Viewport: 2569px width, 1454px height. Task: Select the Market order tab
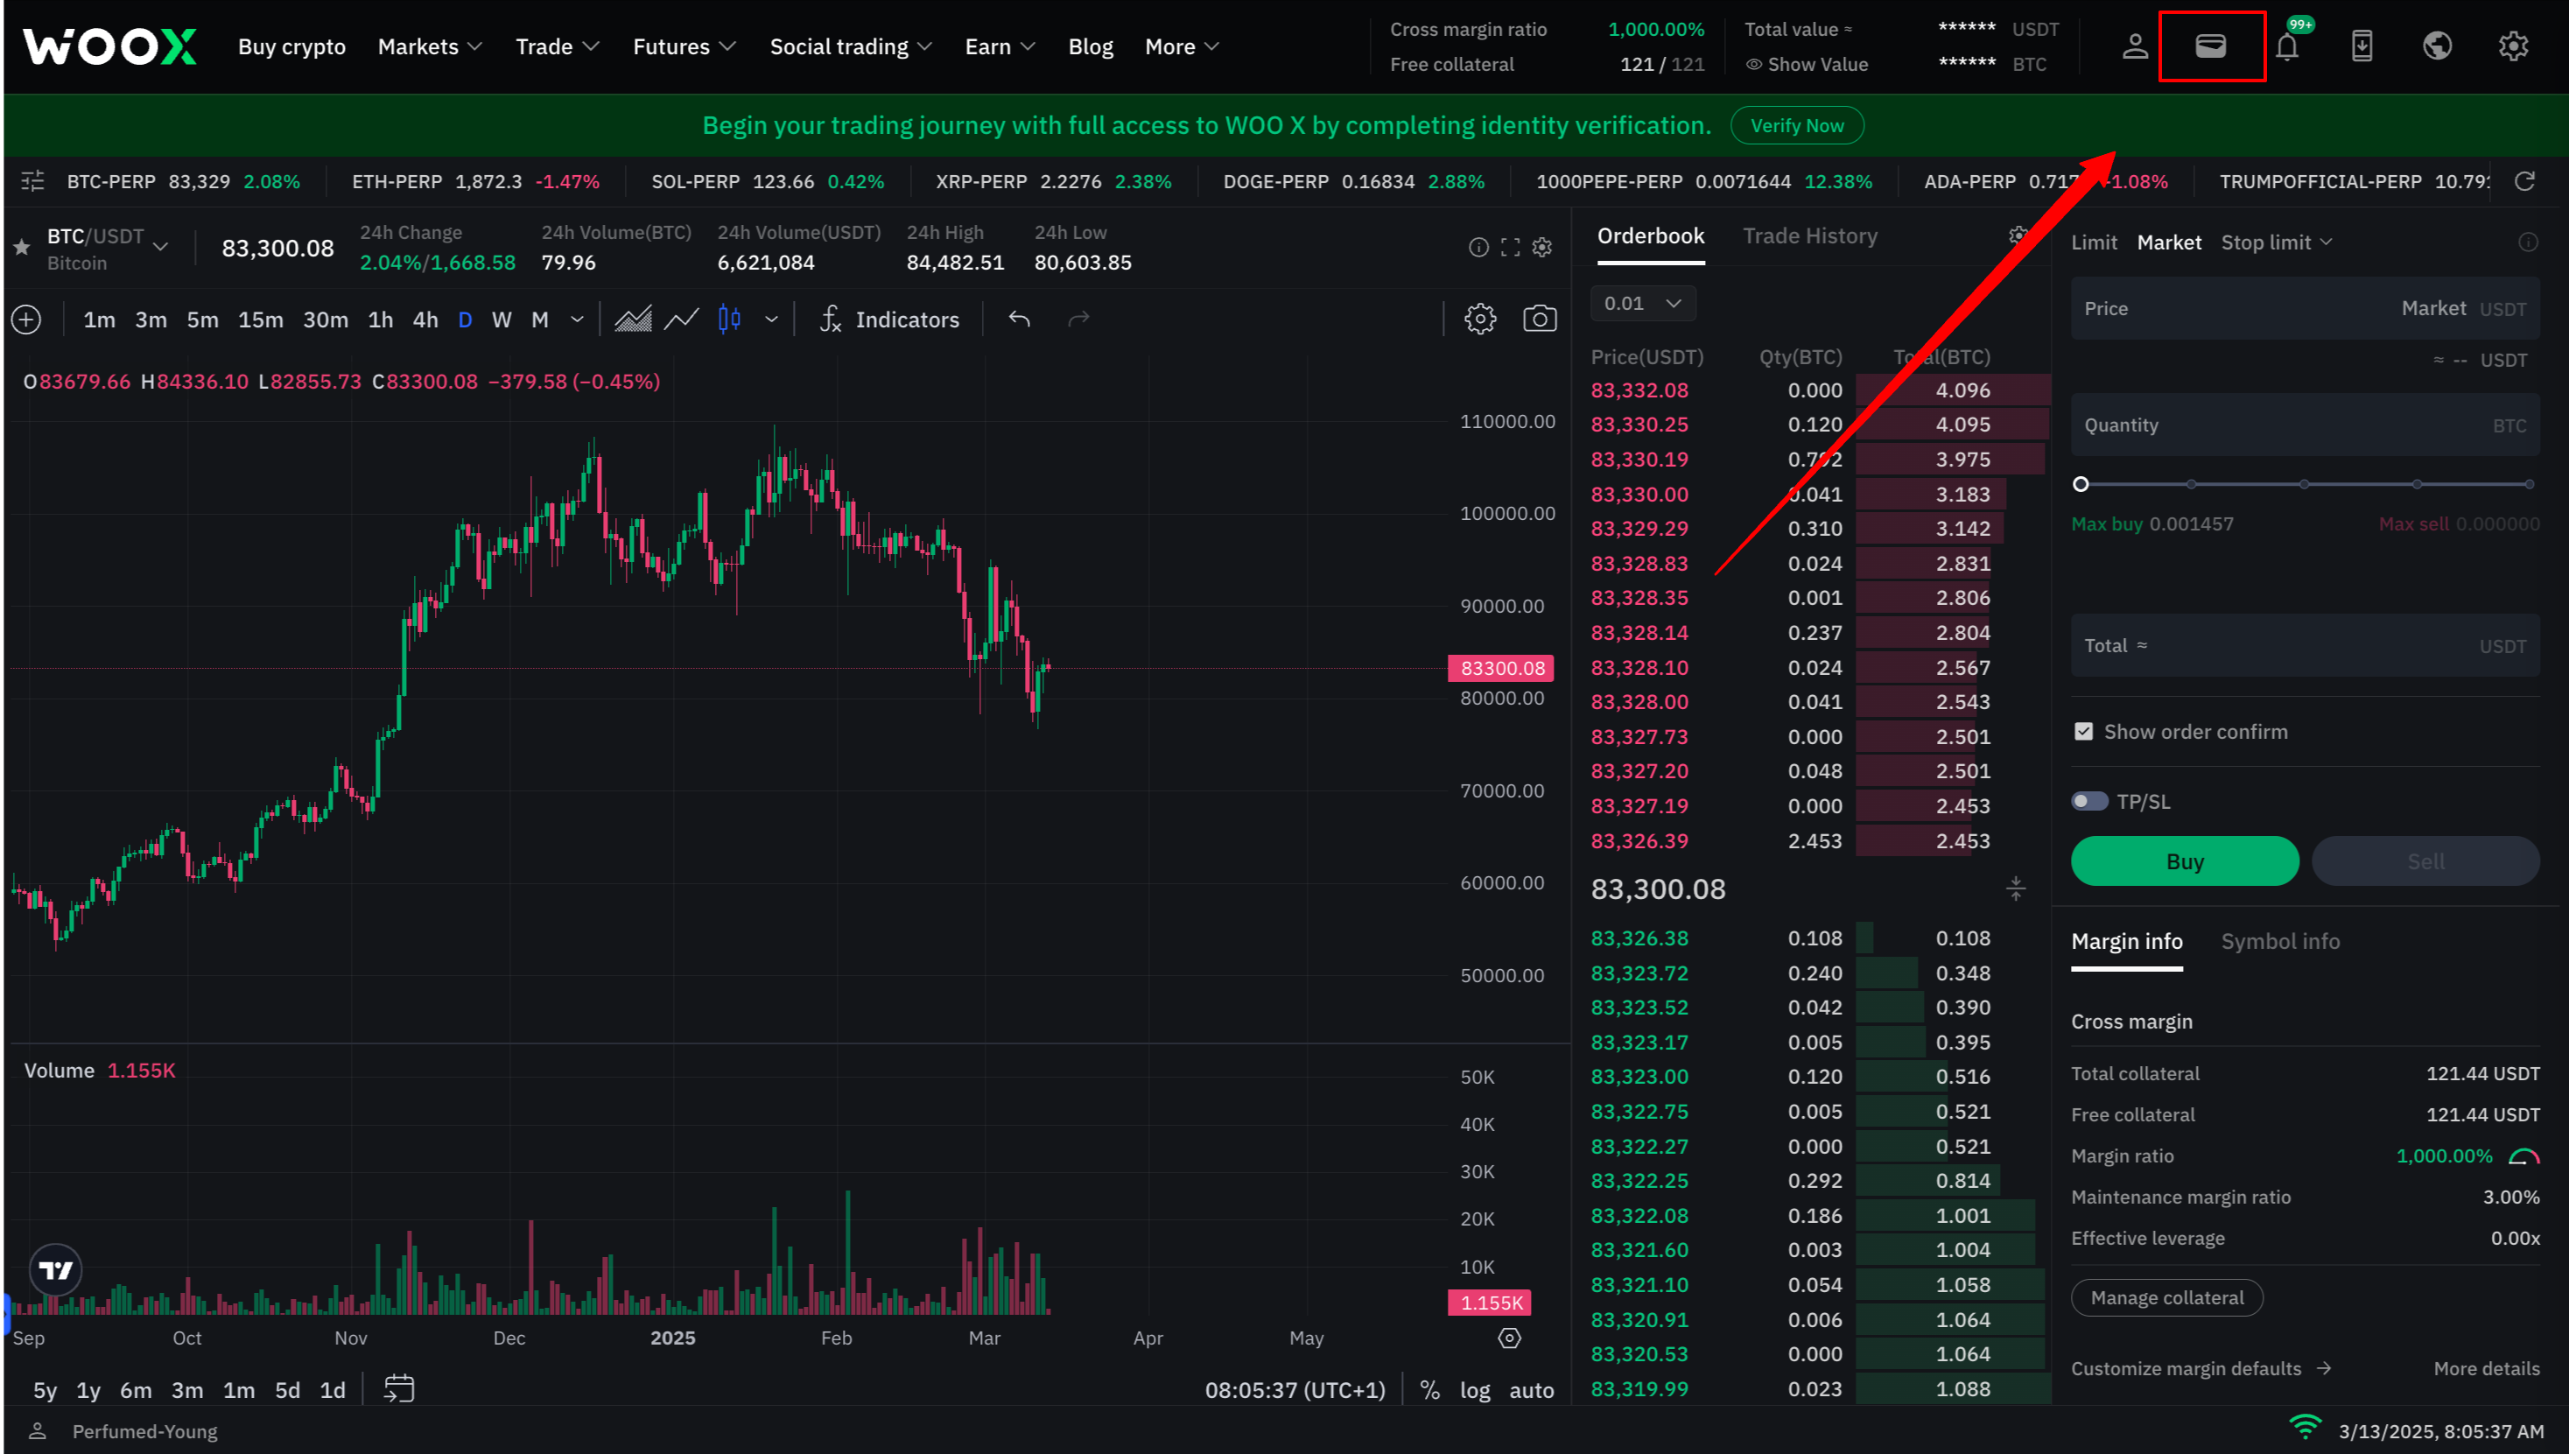[2169, 242]
